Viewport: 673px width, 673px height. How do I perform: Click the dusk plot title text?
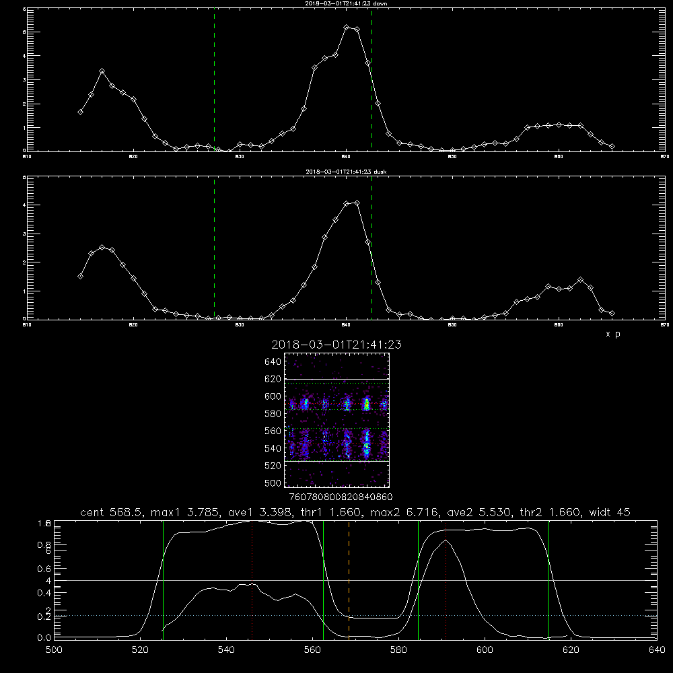(346, 172)
